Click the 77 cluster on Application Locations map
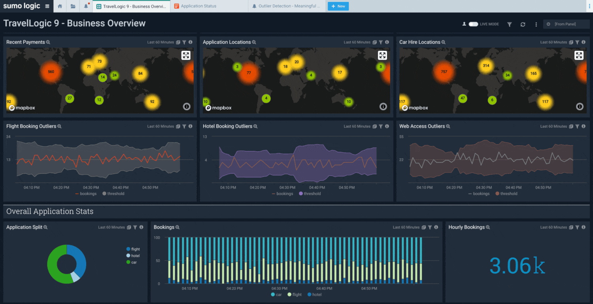This screenshot has height=304, width=593. 249,73
